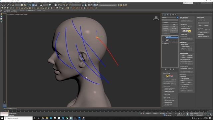Open the Graph Editors menu
213x120 pixels.
[44, 3]
